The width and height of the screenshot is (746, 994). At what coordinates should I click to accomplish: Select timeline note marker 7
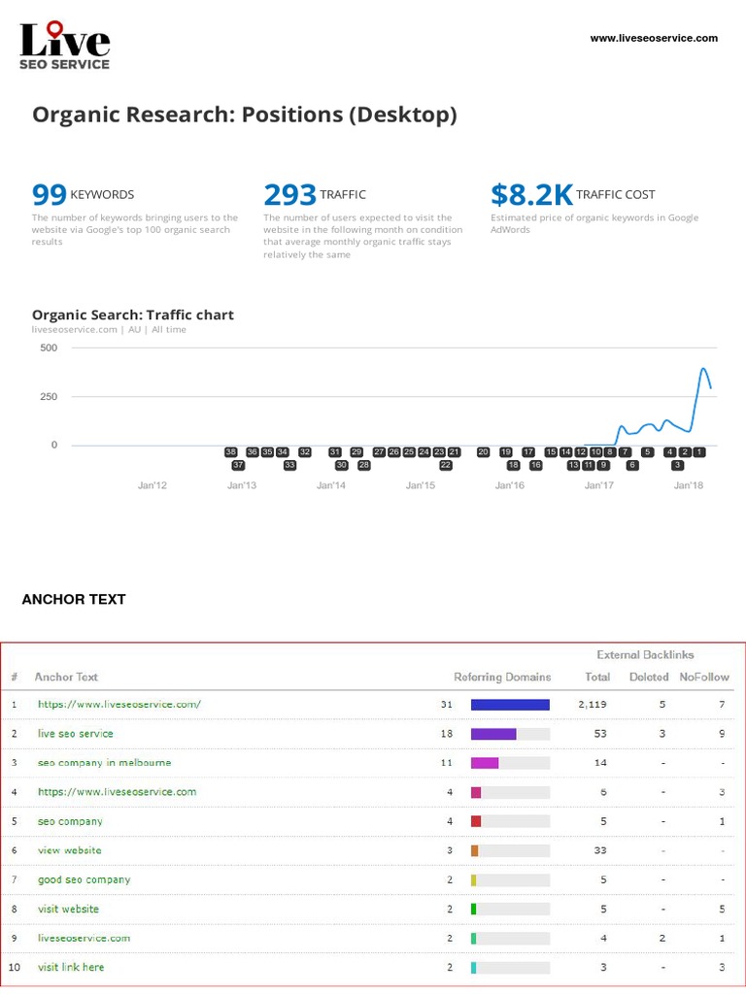tap(625, 452)
